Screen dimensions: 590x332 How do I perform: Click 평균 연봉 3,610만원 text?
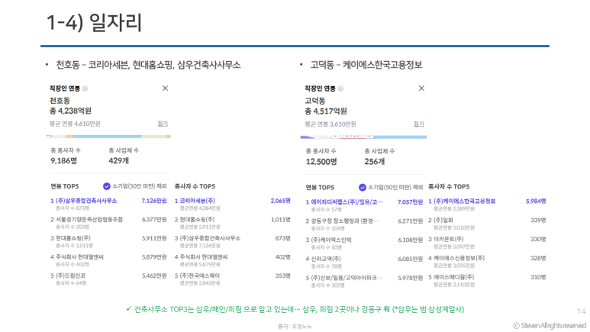[330, 124]
